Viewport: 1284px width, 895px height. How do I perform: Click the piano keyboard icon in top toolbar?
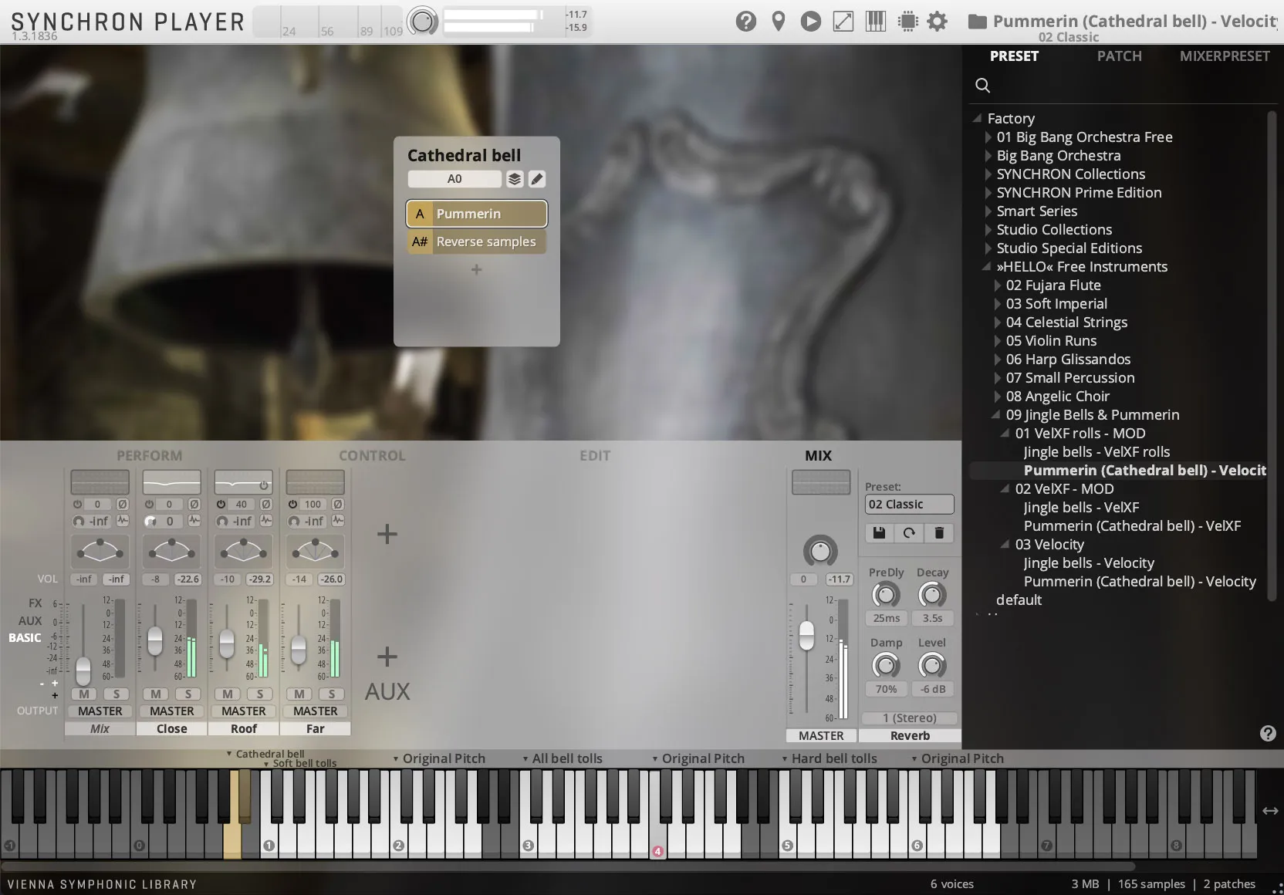(875, 22)
